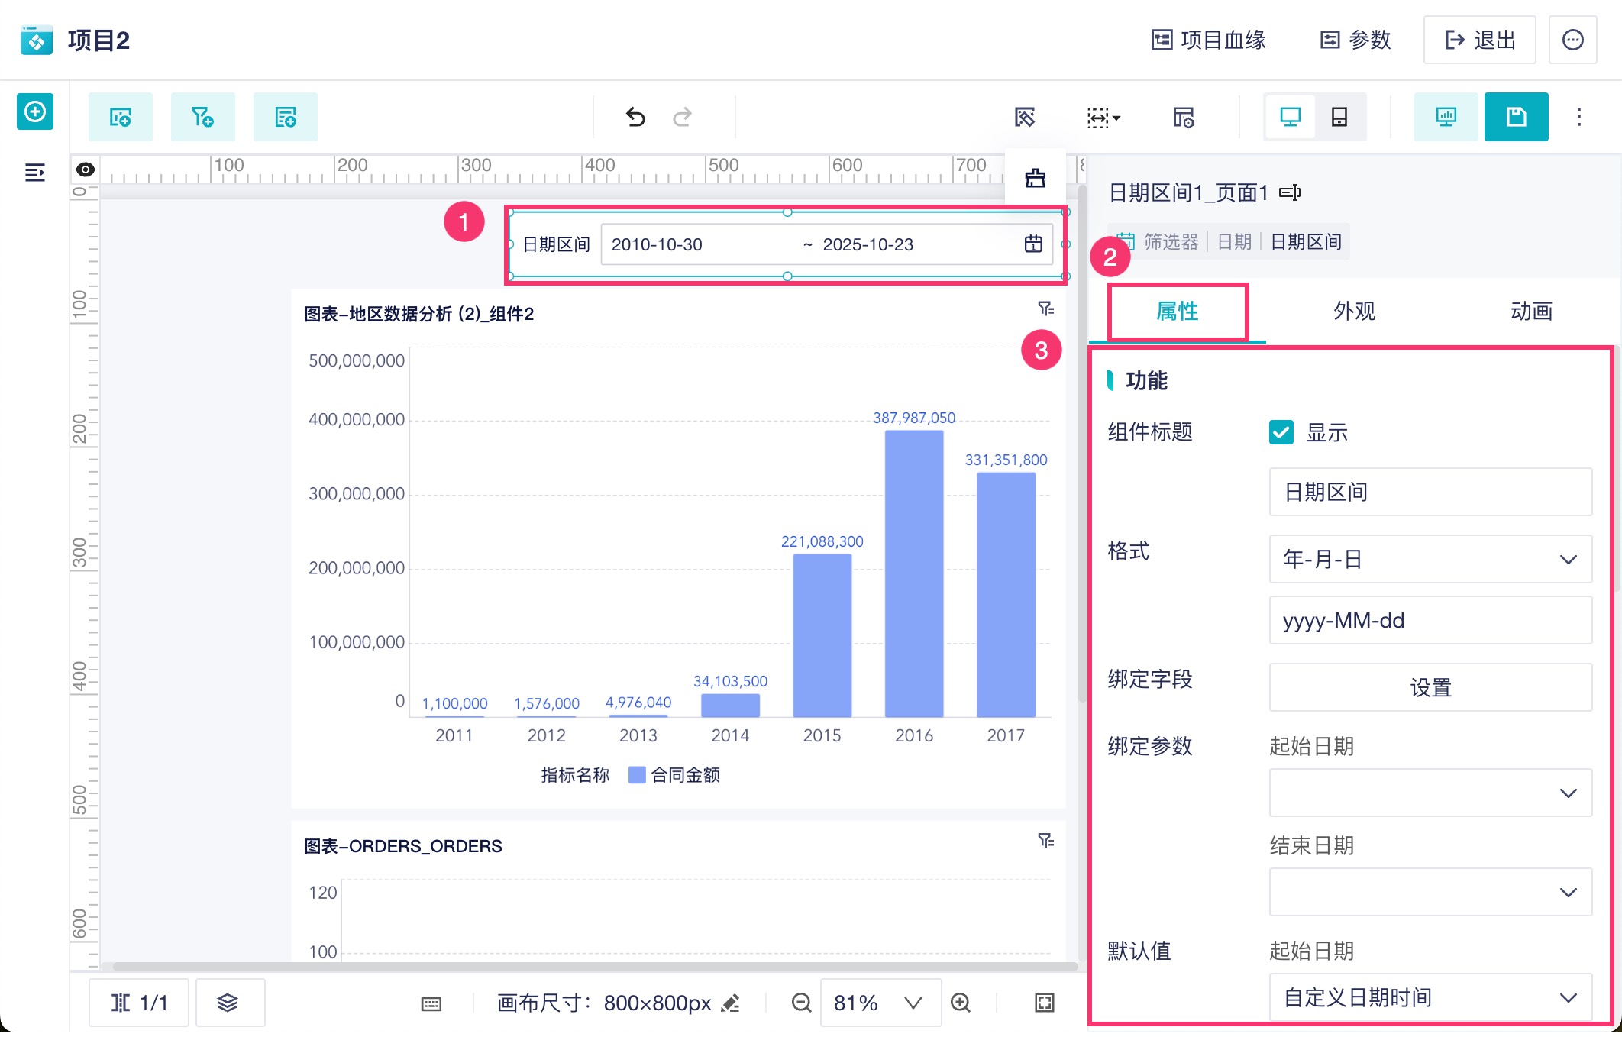Open the layers stack icon
The height and width of the screenshot is (1037, 1622).
point(228,1003)
